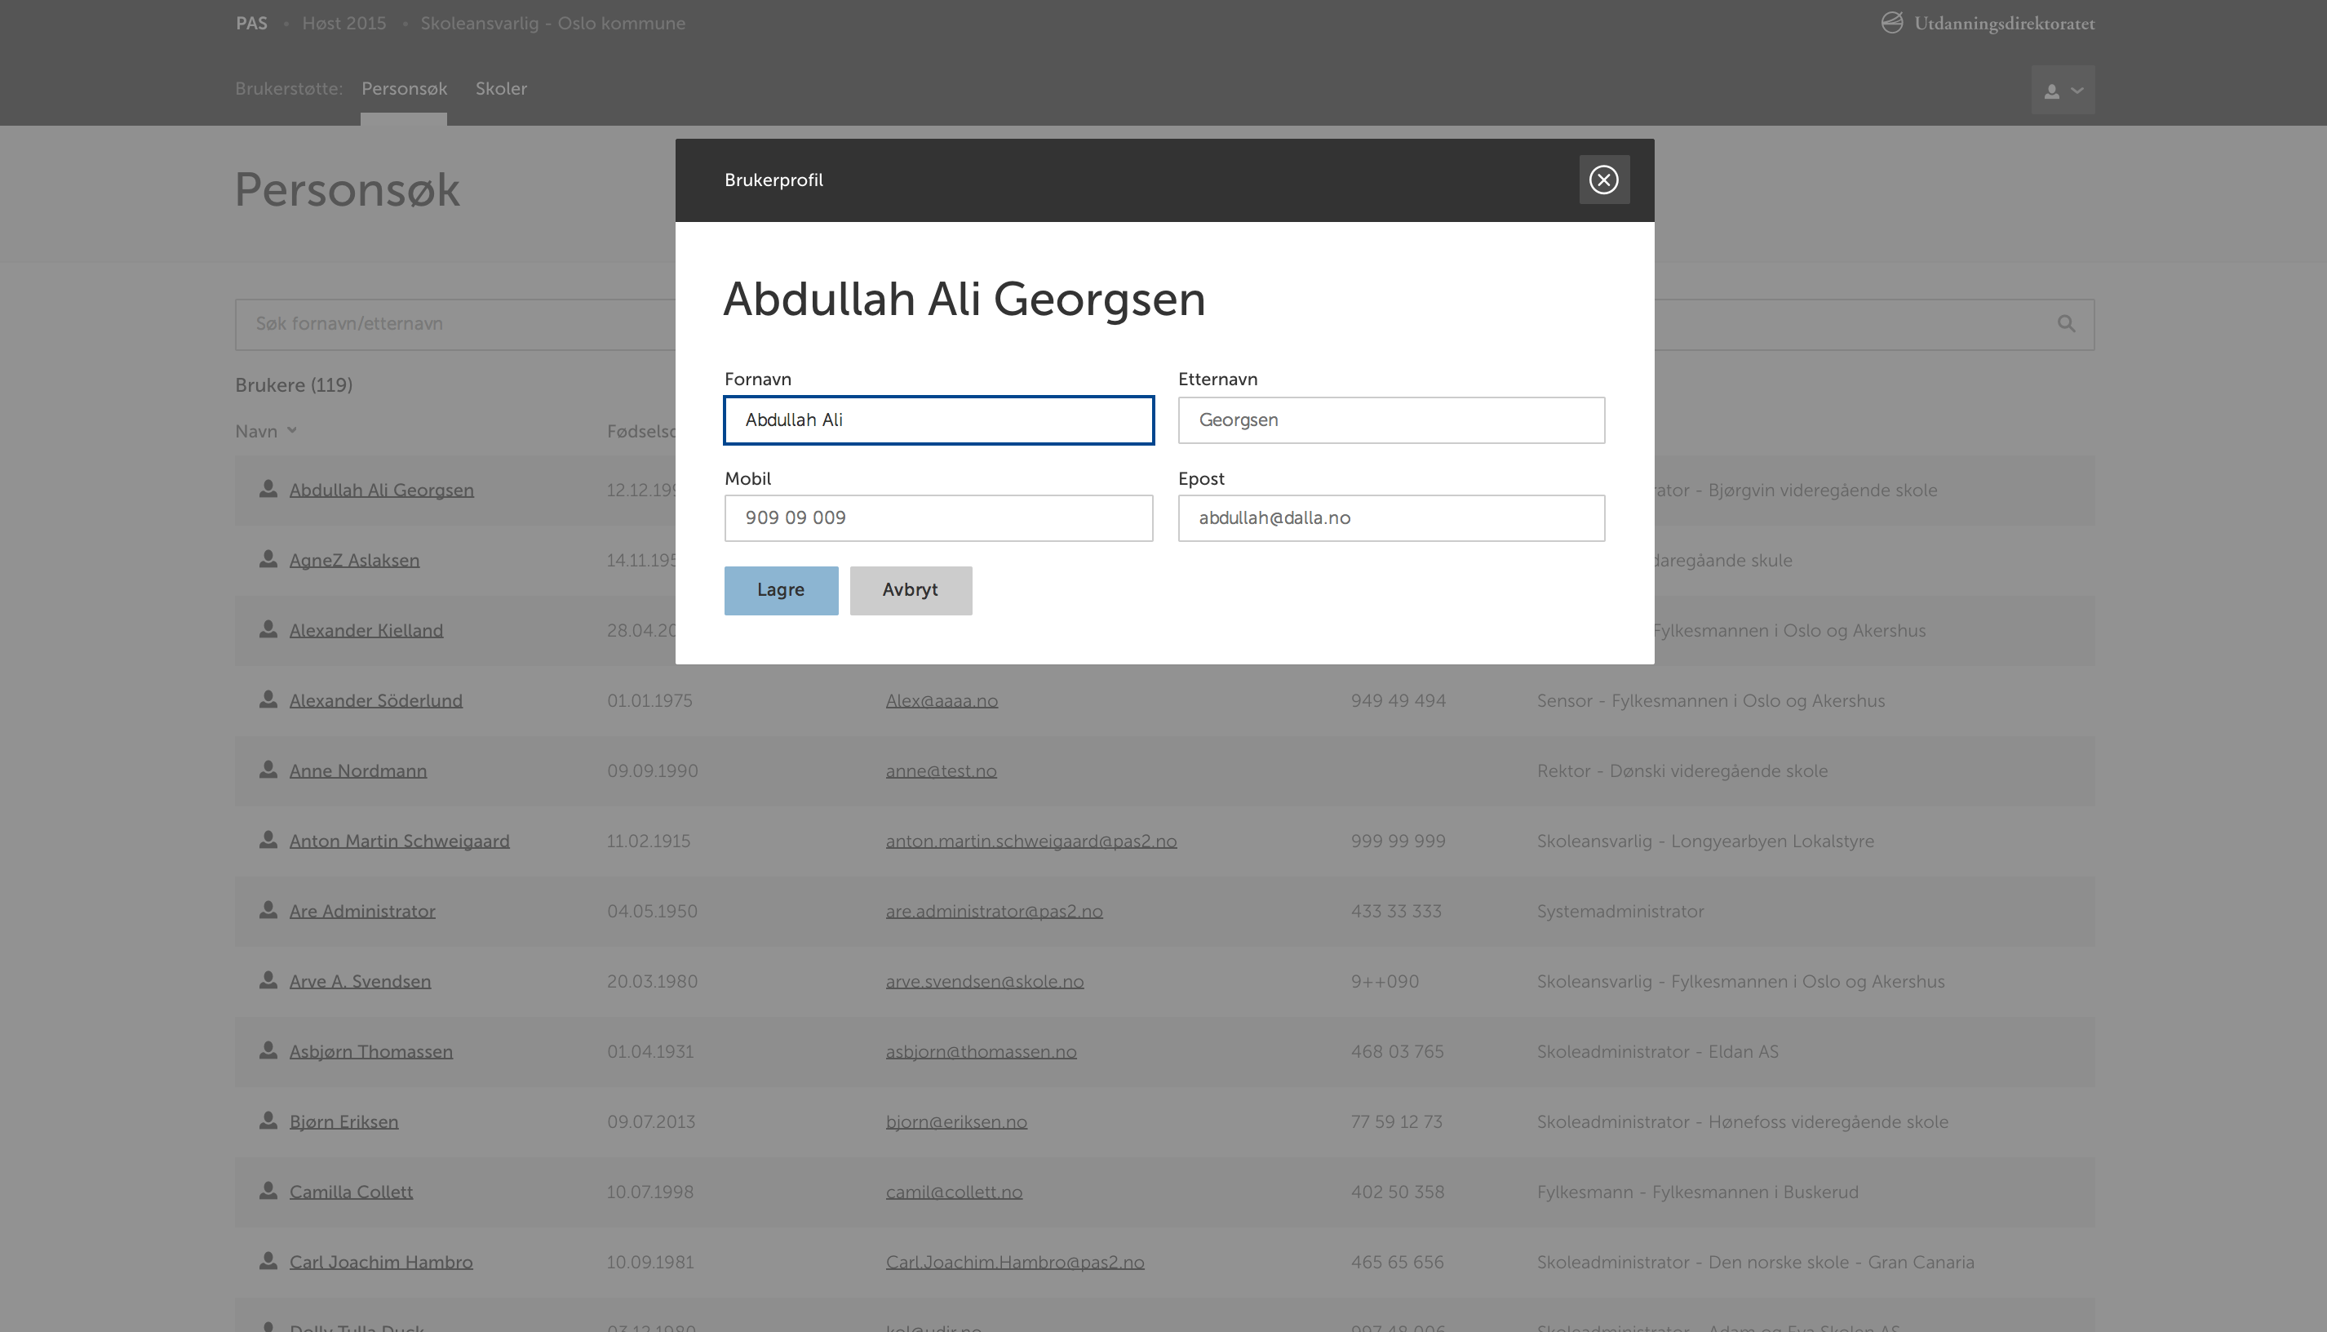2327x1332 pixels.
Task: Open the user account menu dropdown
Action: 2063,90
